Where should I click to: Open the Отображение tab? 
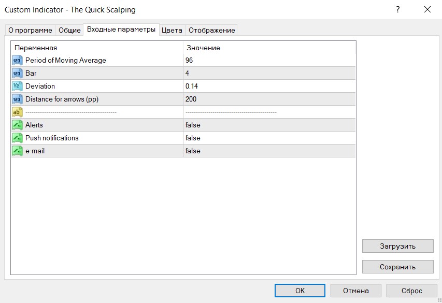pos(211,30)
